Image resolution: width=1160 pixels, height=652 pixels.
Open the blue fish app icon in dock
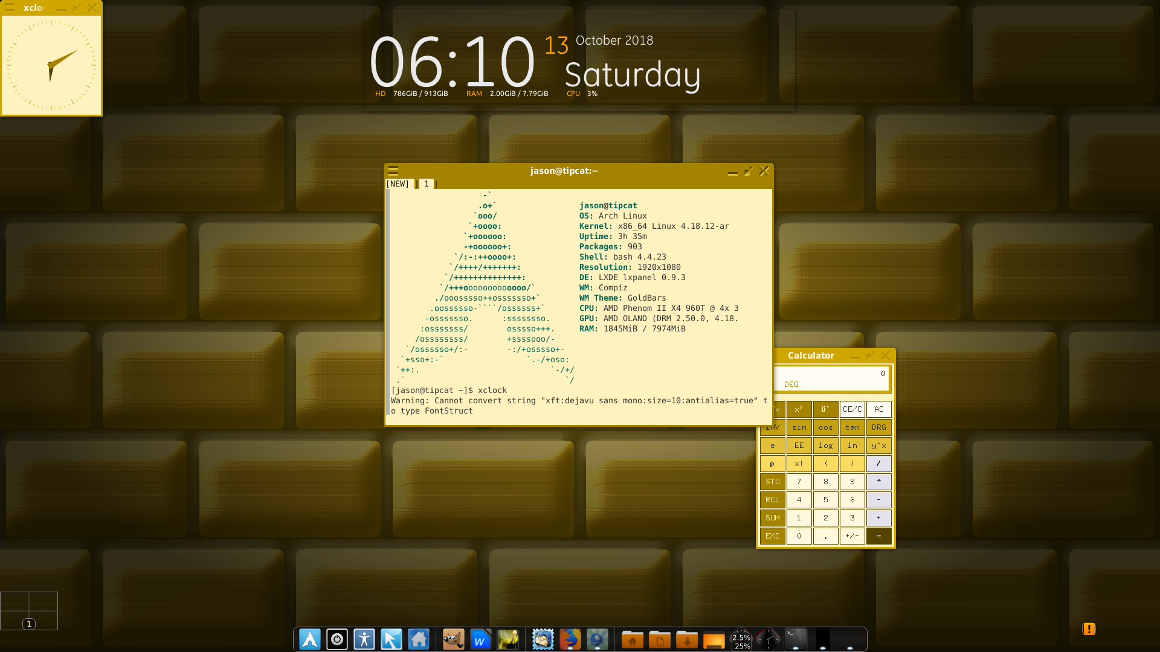597,639
